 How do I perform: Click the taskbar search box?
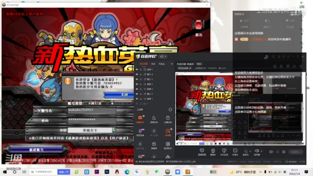(43, 172)
